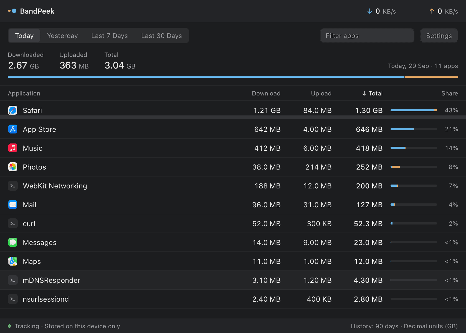Click curl's 52.0 MB download value
Image resolution: width=466 pixels, height=333 pixels.
click(266, 224)
